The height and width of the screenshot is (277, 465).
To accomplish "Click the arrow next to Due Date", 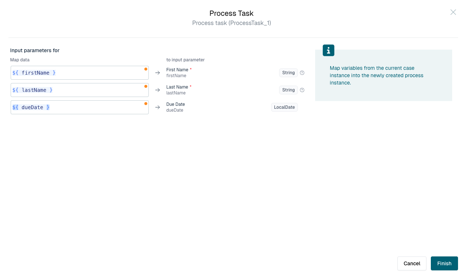I will pos(158,107).
